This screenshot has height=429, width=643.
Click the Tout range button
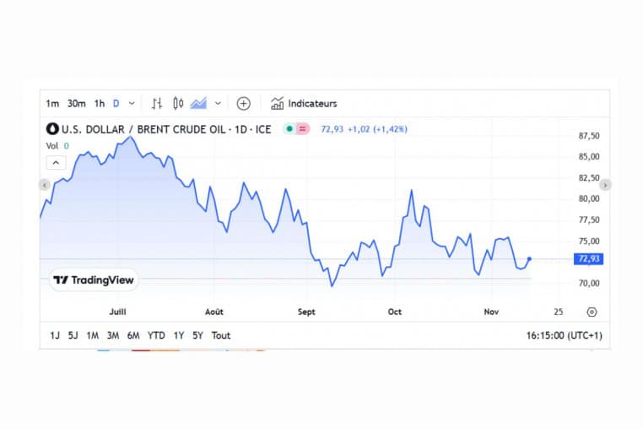click(x=221, y=335)
